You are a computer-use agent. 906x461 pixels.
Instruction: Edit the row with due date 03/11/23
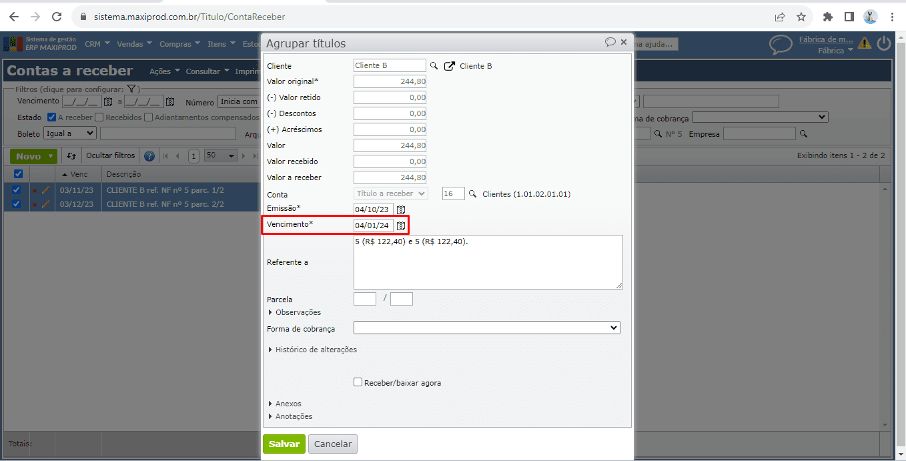coord(45,190)
